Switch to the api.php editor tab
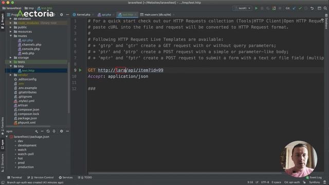 click(x=104, y=14)
